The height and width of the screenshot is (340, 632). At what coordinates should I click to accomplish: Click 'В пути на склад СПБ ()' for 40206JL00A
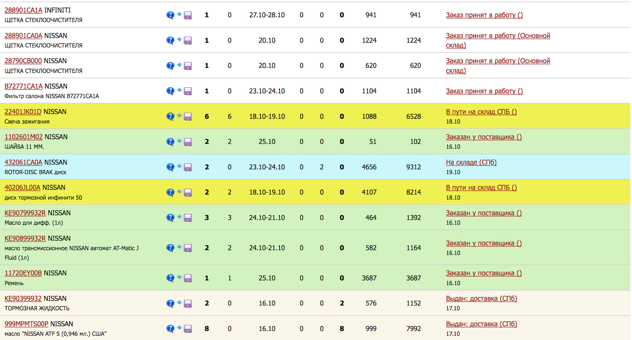(x=481, y=188)
